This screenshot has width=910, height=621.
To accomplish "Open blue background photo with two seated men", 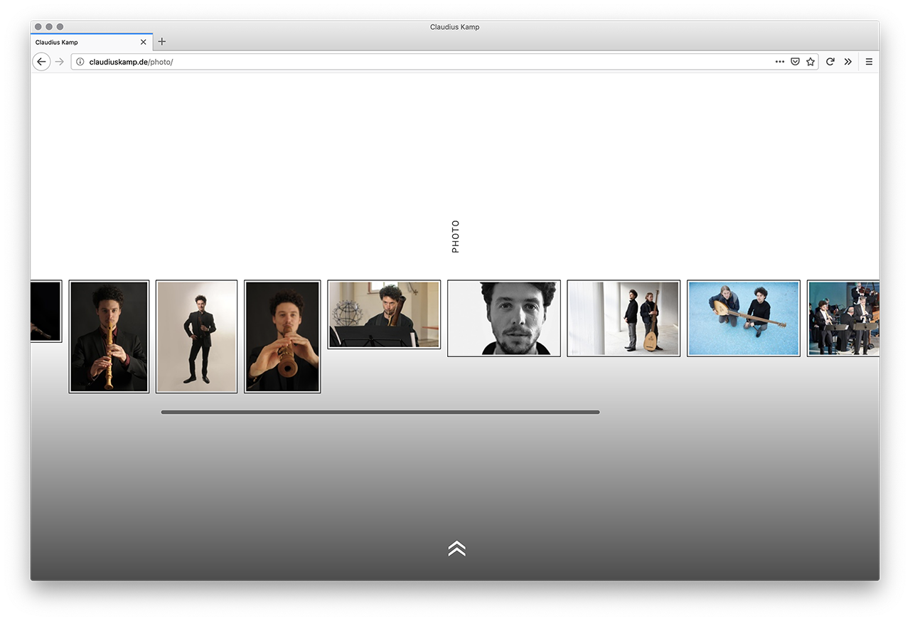I will tap(744, 318).
